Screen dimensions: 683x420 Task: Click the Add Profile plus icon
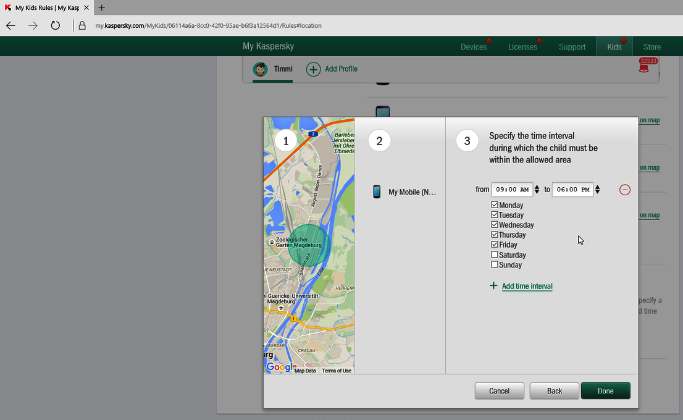pos(314,69)
